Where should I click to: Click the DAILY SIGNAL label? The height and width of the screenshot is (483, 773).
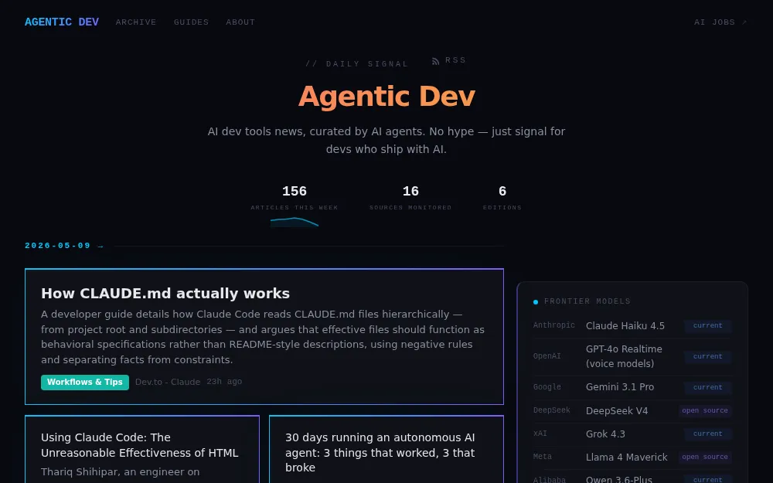357,64
